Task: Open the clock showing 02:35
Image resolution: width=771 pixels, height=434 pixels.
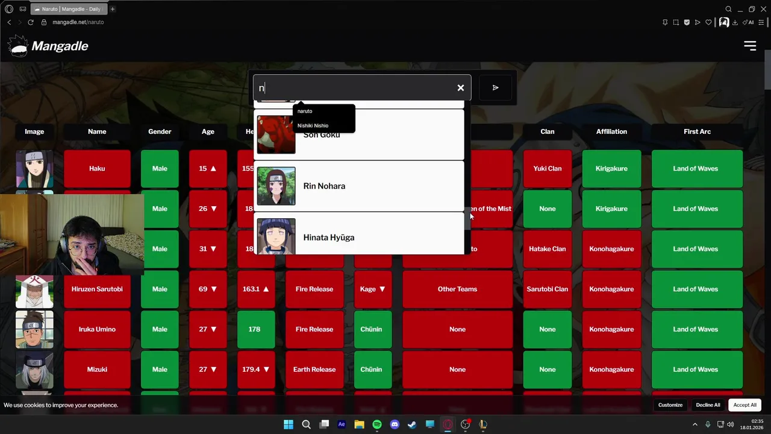Action: [752, 424]
